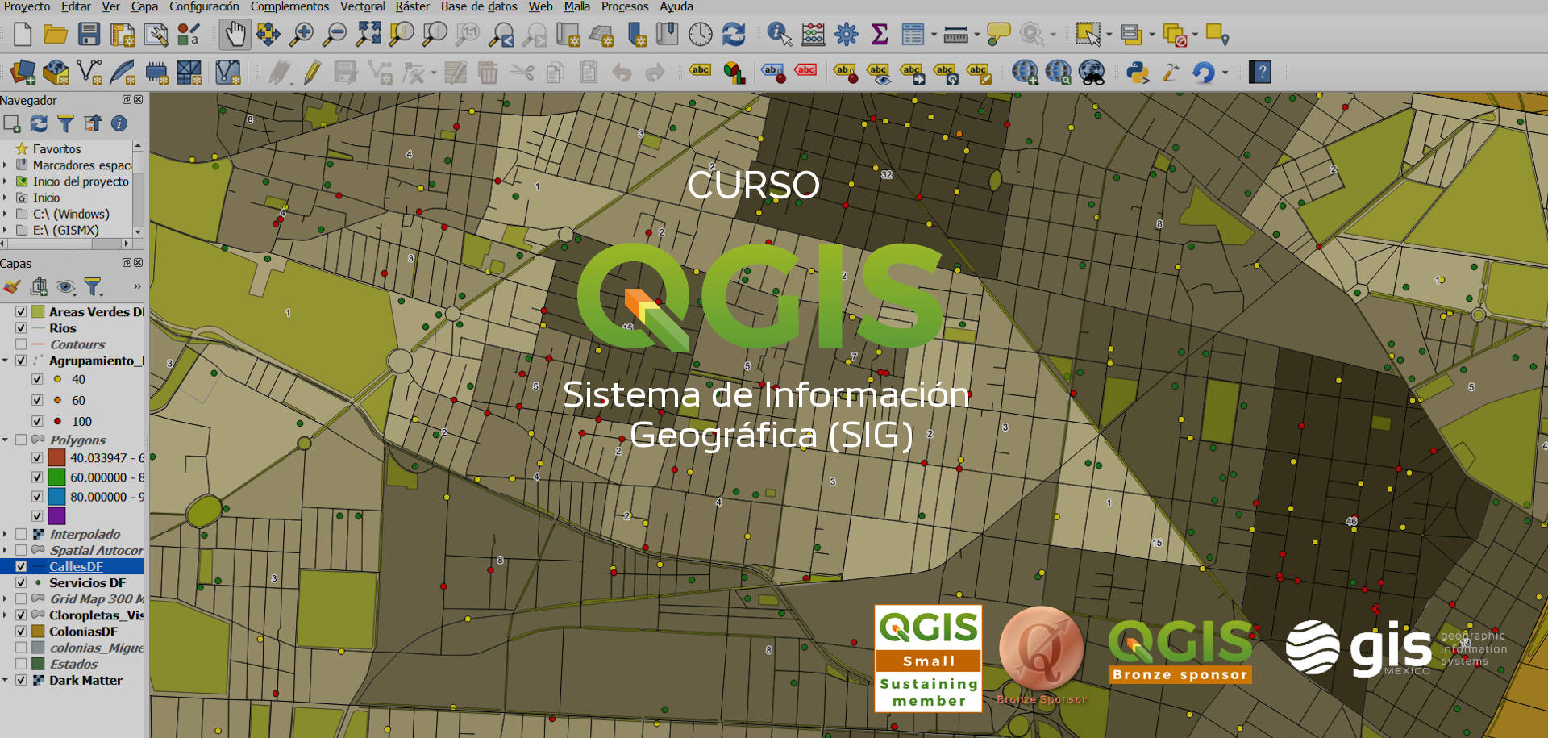Toggle the 40 category checkbox

(37, 379)
